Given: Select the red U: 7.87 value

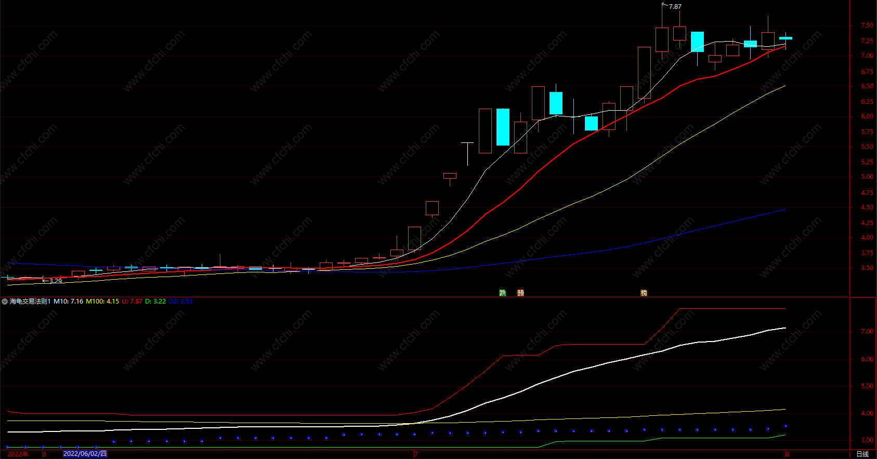Looking at the screenshot, I should [x=132, y=301].
